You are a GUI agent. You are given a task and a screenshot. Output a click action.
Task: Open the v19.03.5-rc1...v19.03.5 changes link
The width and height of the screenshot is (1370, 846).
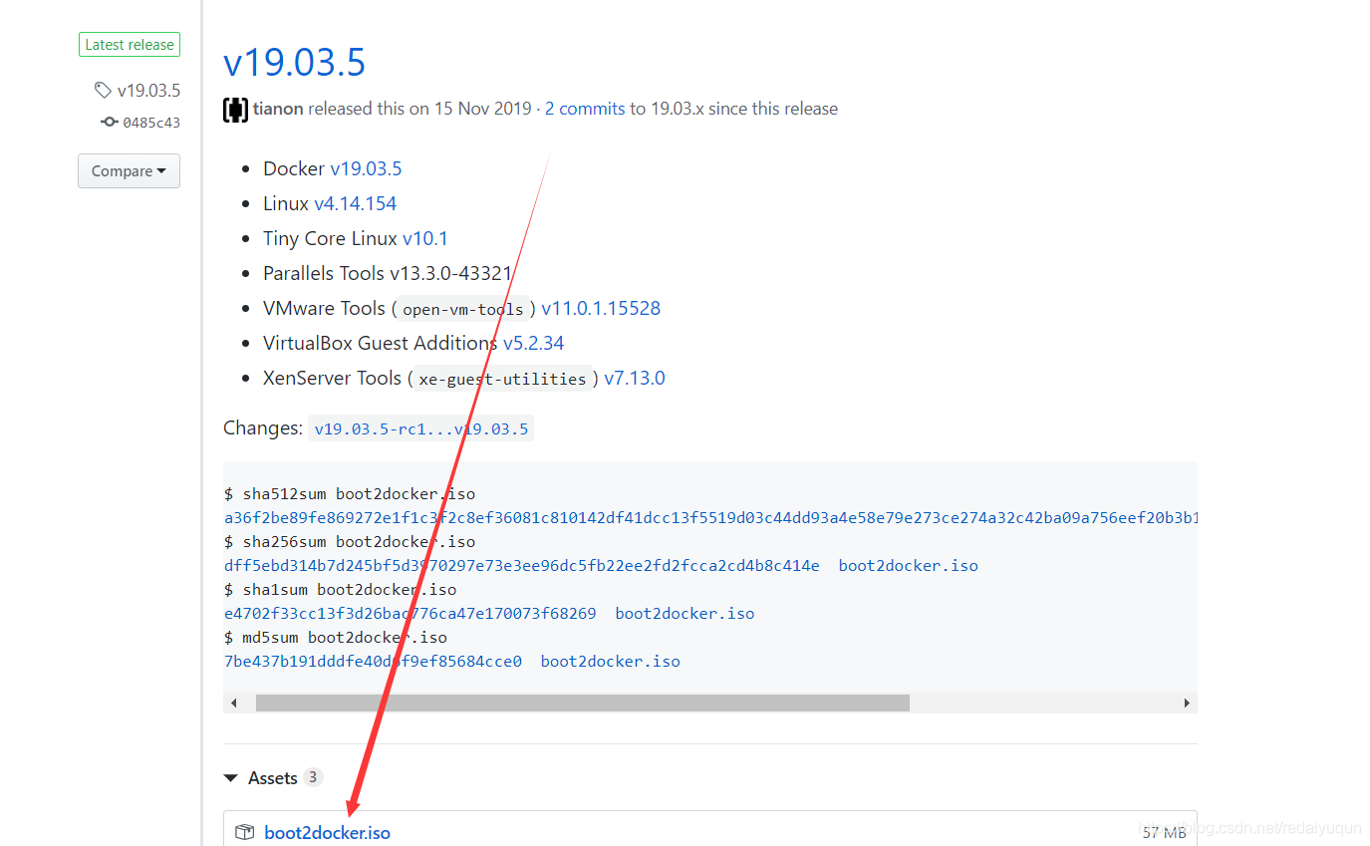pyautogui.click(x=421, y=429)
